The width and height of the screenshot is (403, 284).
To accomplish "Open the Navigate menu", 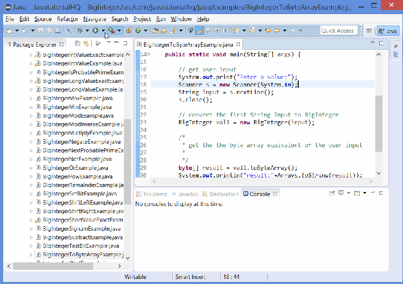I will click(x=95, y=19).
